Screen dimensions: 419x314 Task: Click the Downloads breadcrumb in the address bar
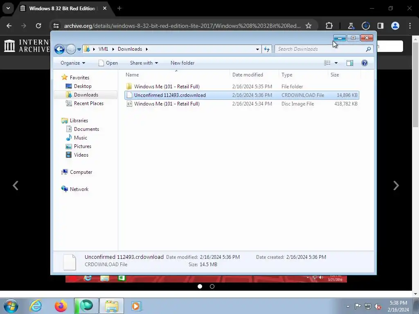click(130, 49)
